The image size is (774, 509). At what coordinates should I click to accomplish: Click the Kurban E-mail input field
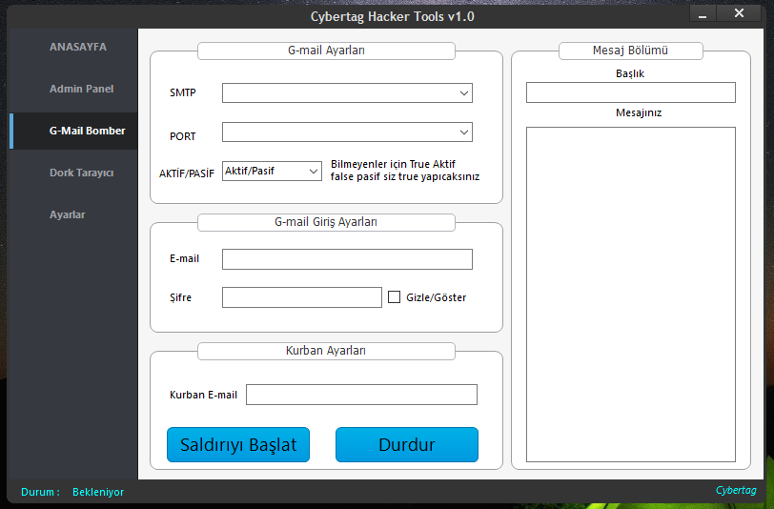[x=361, y=395]
